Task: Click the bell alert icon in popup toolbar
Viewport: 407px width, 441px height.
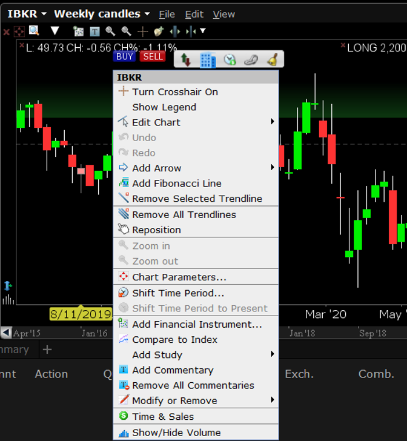Action: pyautogui.click(x=272, y=59)
